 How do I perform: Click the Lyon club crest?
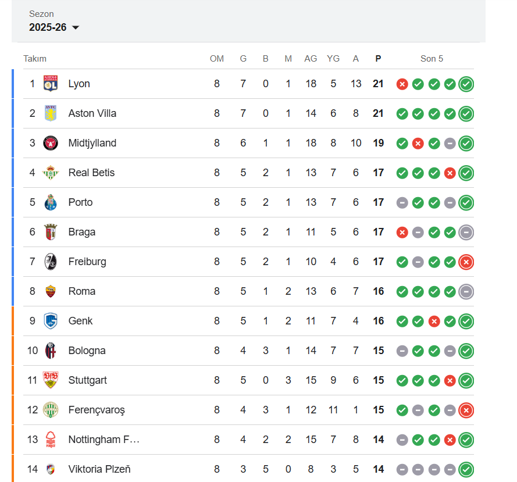coord(51,84)
